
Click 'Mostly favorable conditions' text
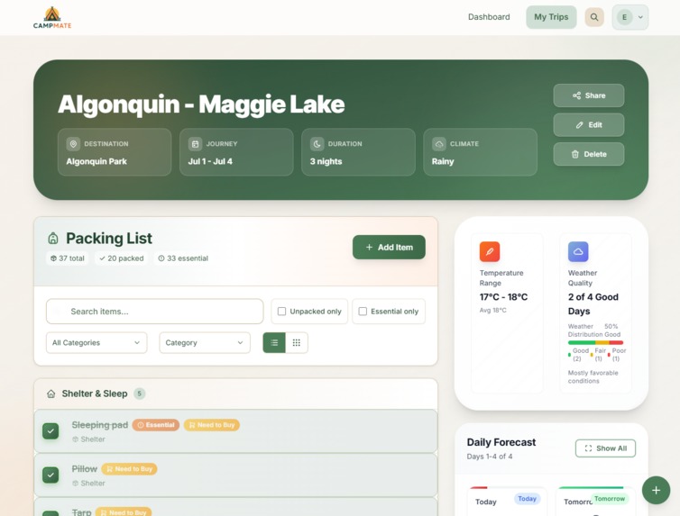[593, 376]
